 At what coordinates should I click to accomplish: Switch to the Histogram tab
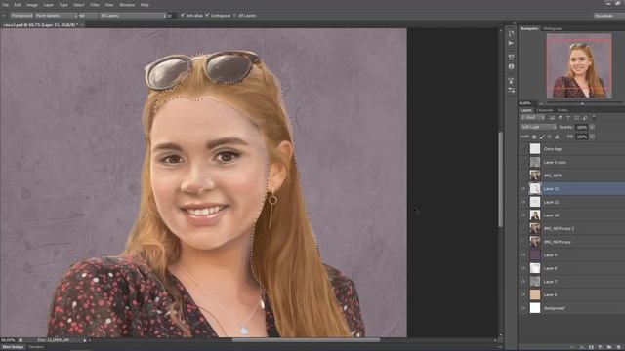(552, 28)
